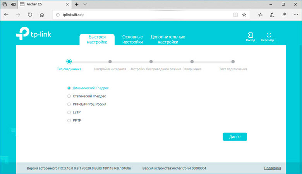Viewport: 302px width, 174px height.
Task: Maximize the browser window
Action: click(x=283, y=4)
